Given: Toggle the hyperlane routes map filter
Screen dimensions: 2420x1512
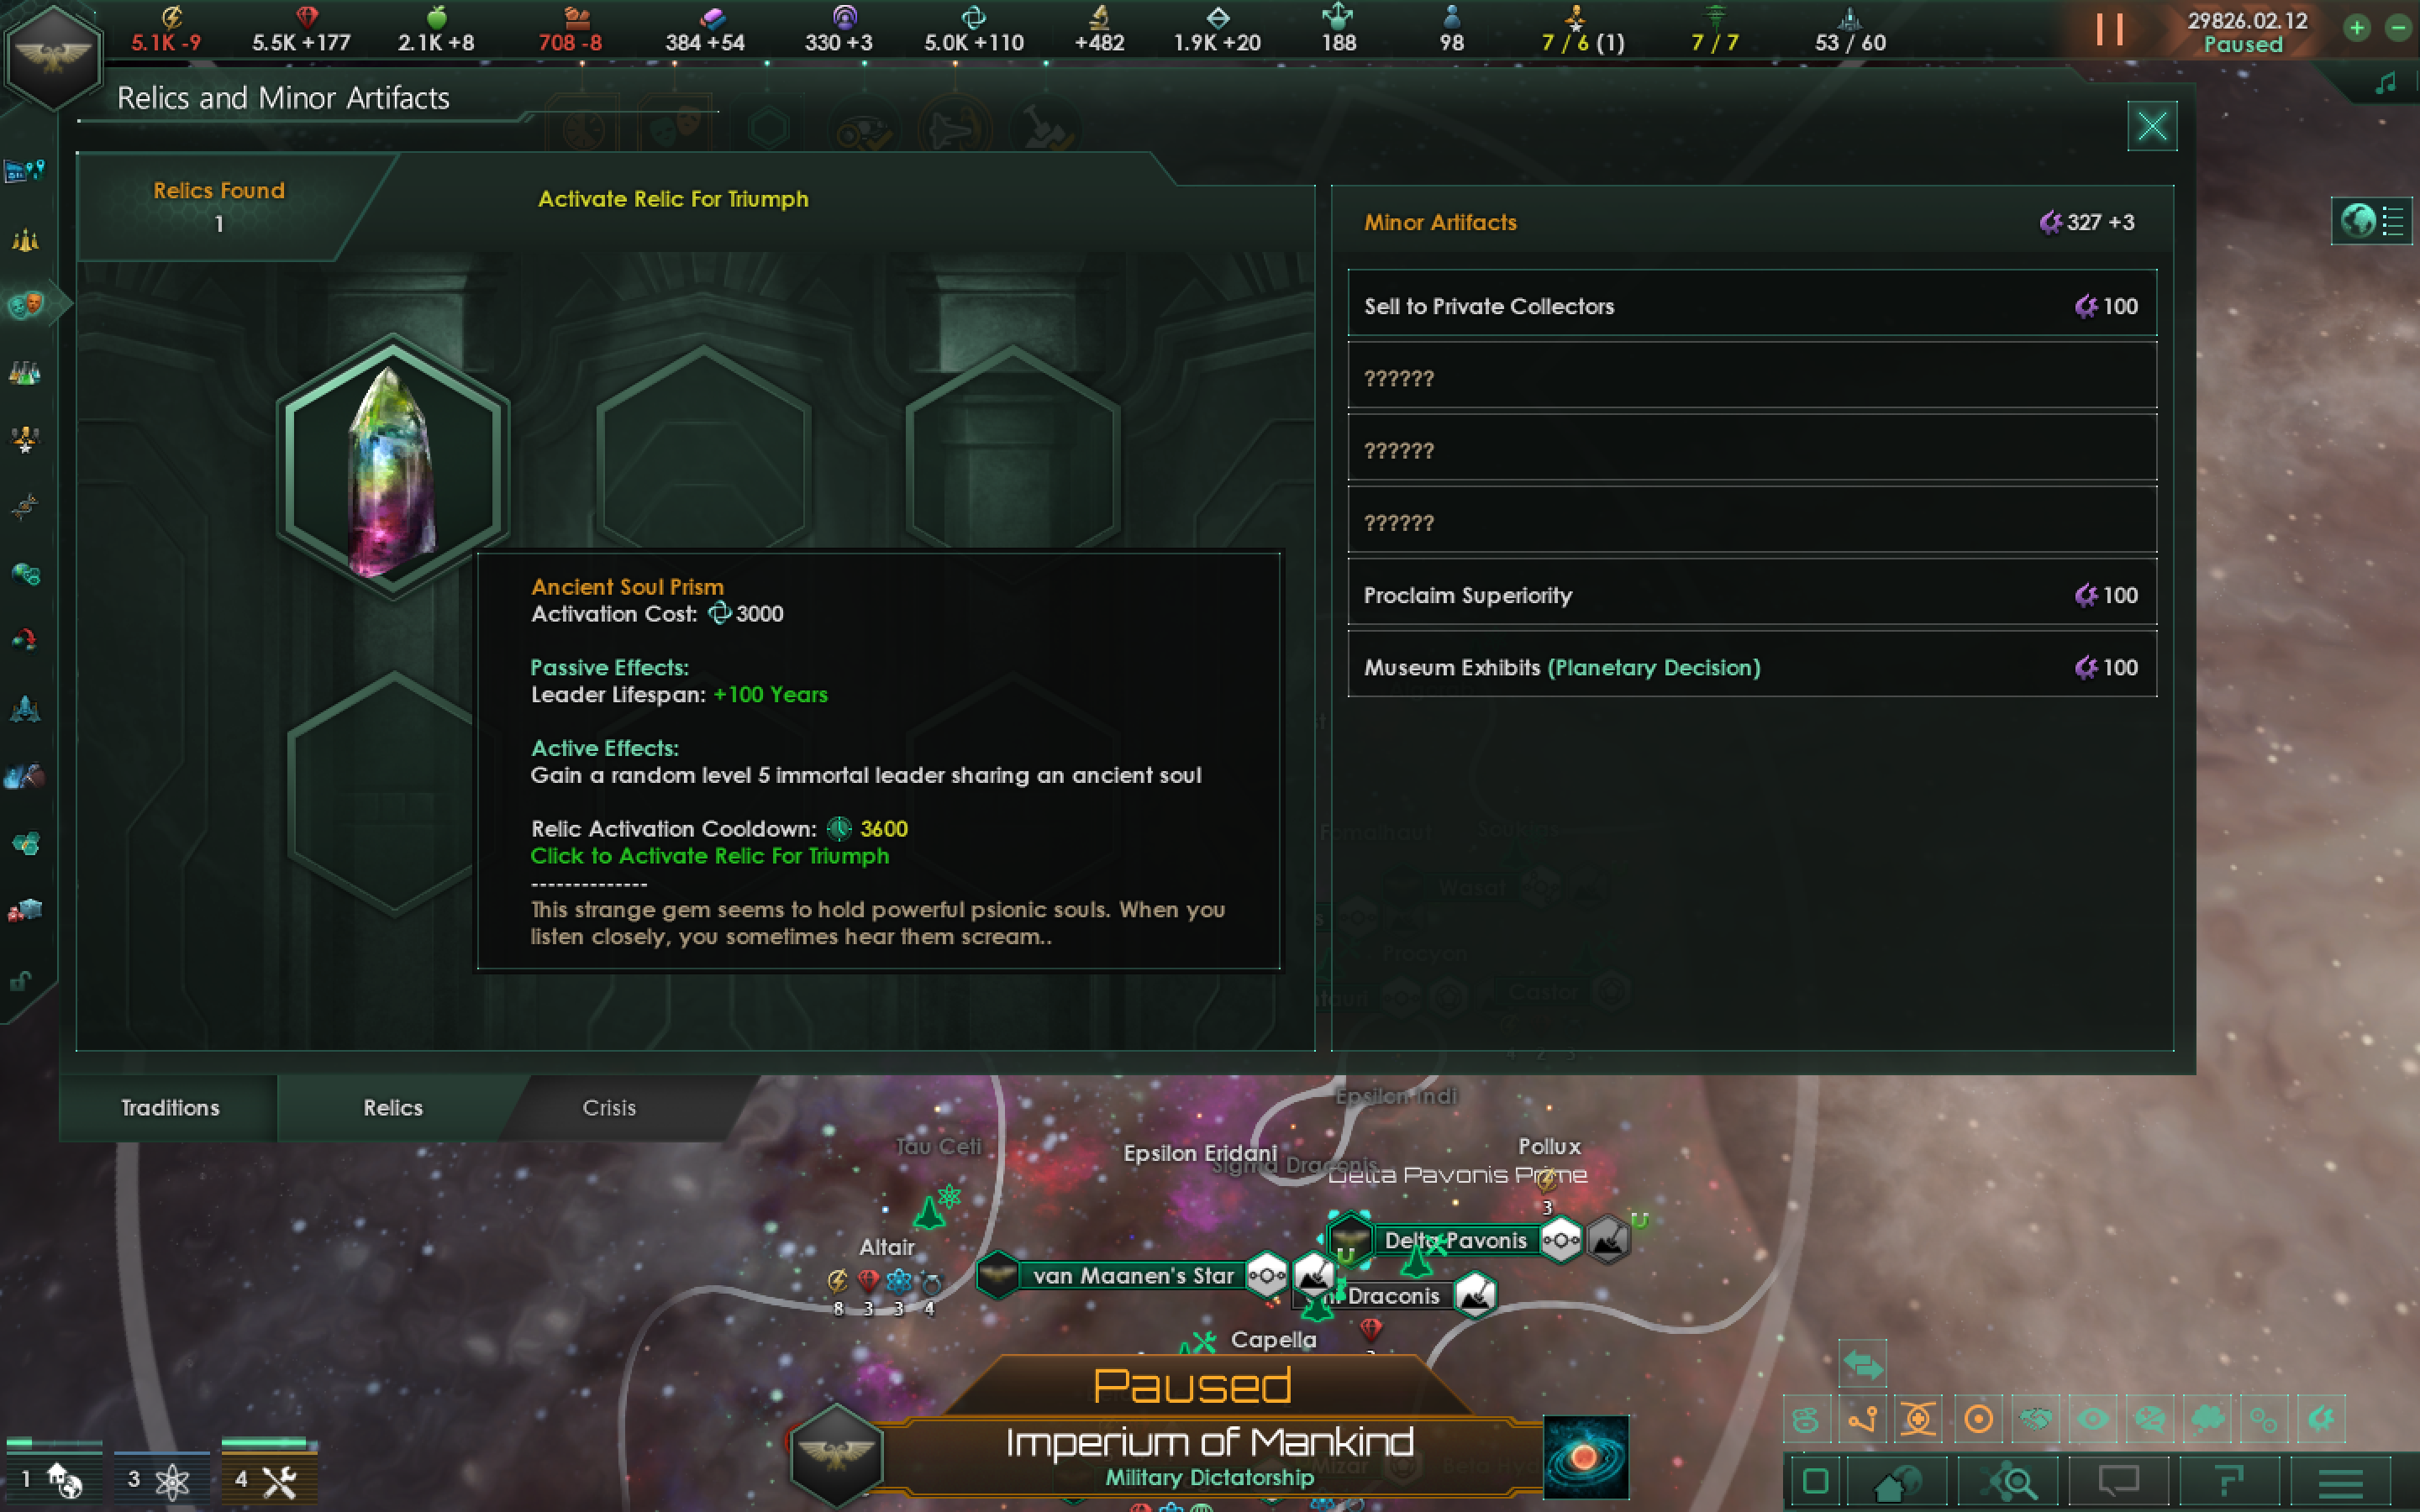Looking at the screenshot, I should click(1862, 1418).
